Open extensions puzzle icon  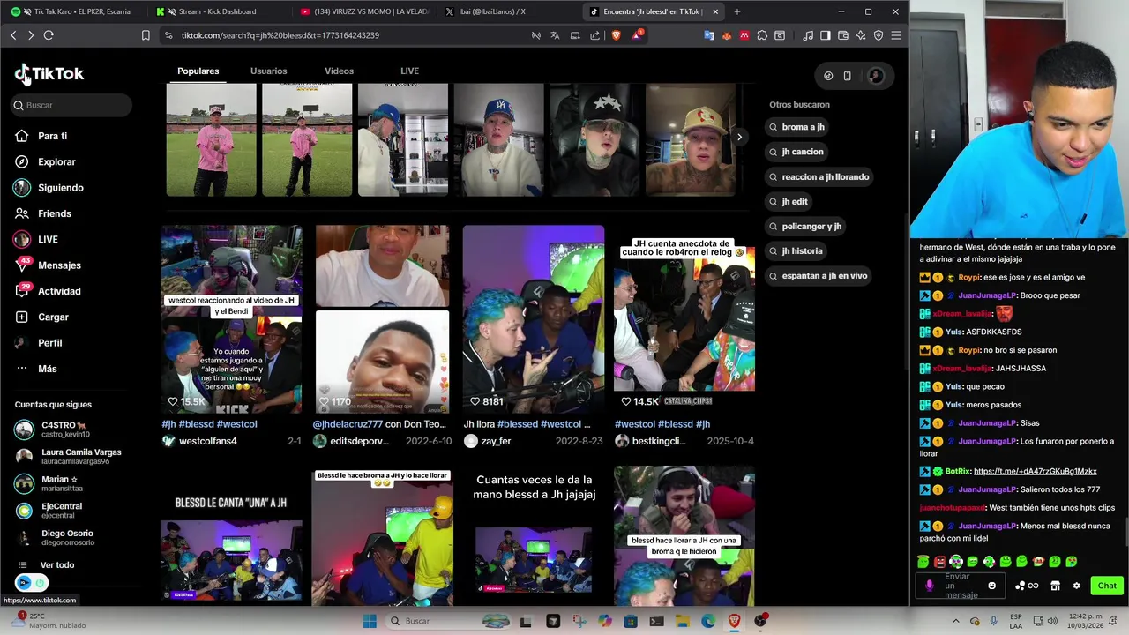pos(762,35)
